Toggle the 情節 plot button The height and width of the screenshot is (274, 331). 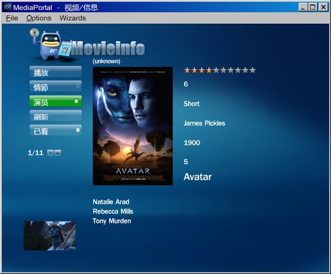(56, 87)
